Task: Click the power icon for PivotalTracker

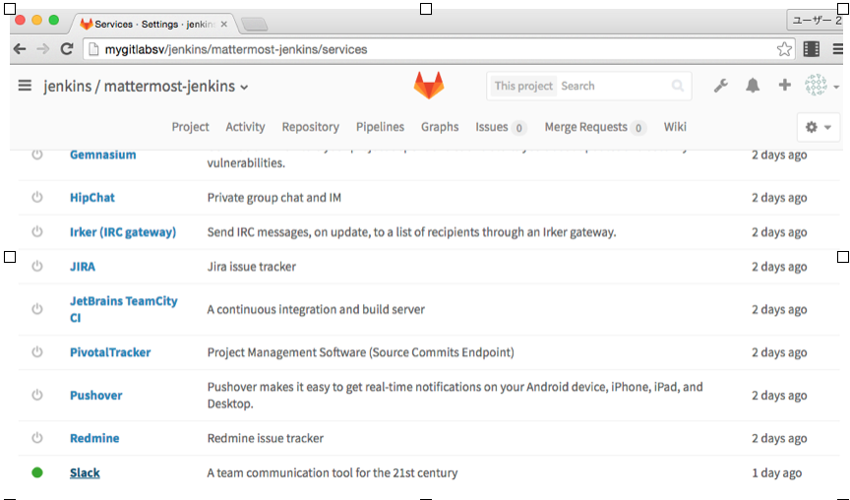Action: point(36,352)
